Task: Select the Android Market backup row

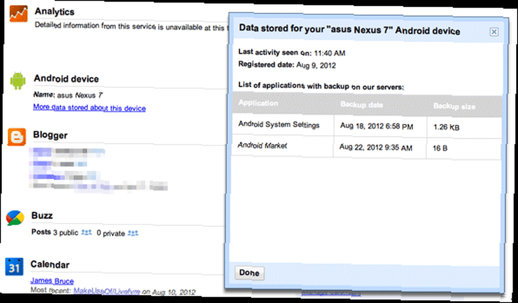Action: (367, 147)
